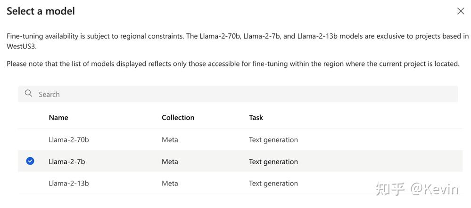Click Text generation task for Llama-2-7b
The width and height of the screenshot is (471, 208).
point(273,162)
